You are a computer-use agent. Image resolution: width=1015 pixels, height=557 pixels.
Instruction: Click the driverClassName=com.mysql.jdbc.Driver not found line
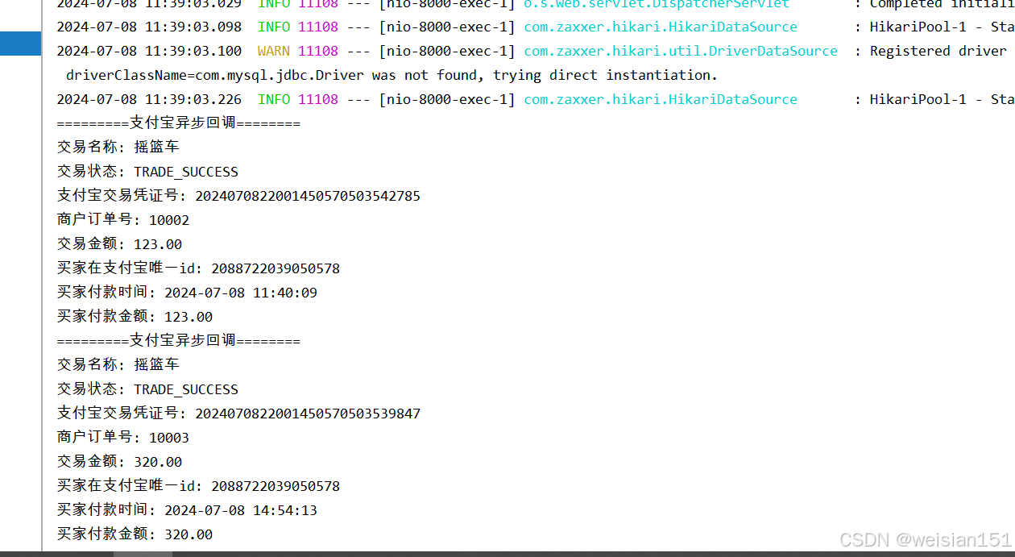(x=391, y=75)
